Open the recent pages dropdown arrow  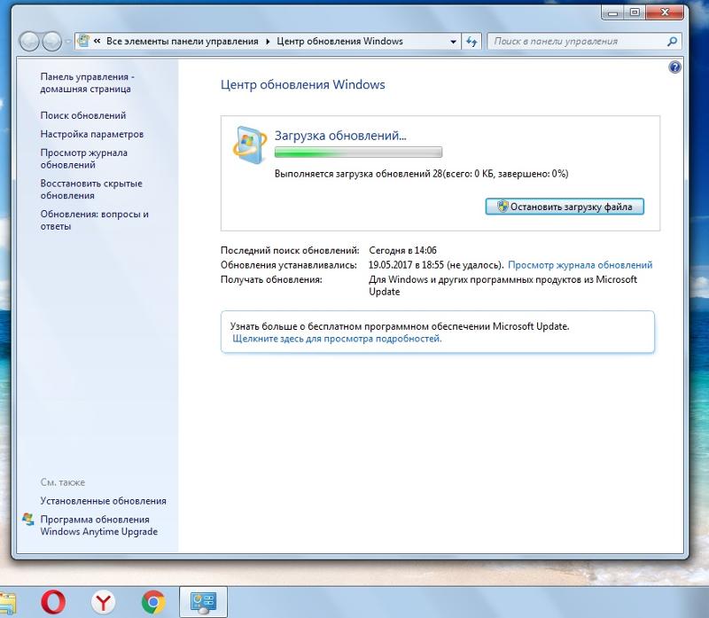(68, 42)
